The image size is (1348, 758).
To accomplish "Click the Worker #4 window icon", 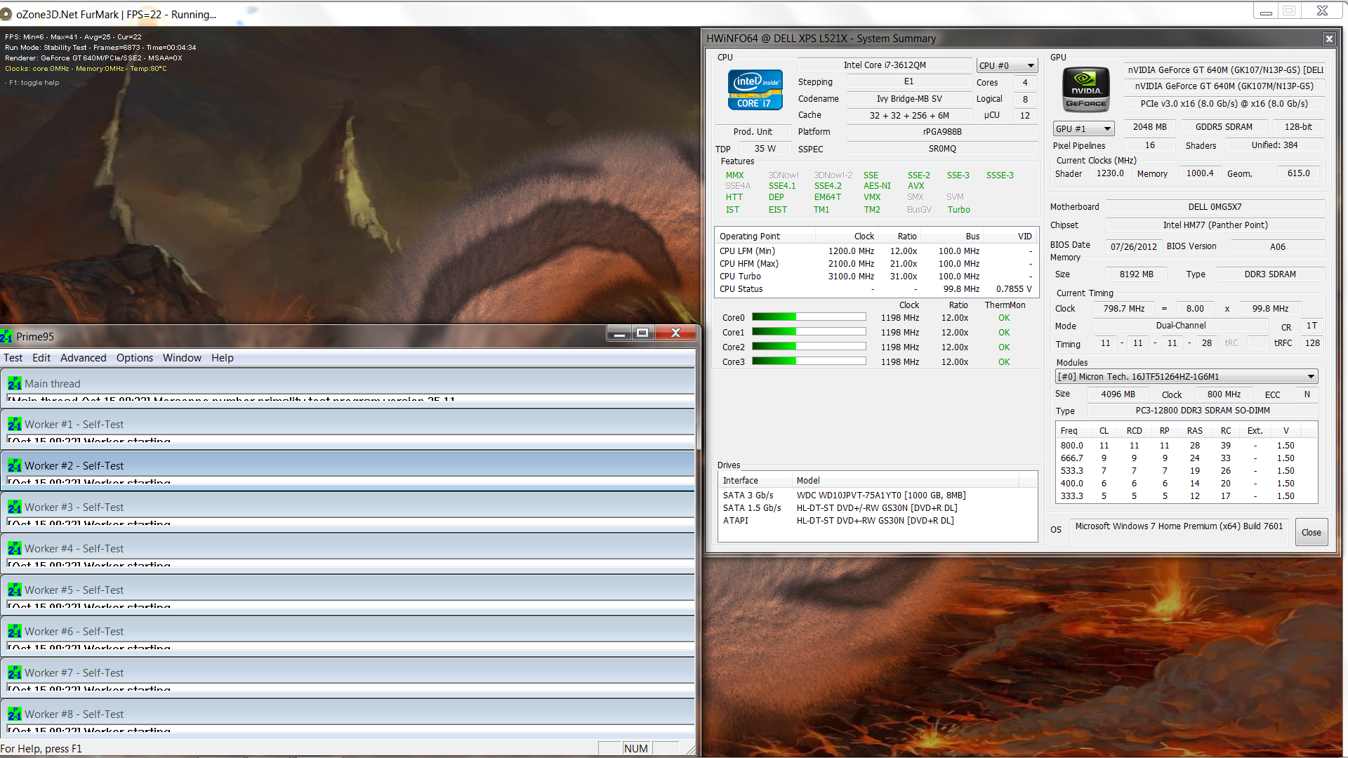I will [x=15, y=548].
